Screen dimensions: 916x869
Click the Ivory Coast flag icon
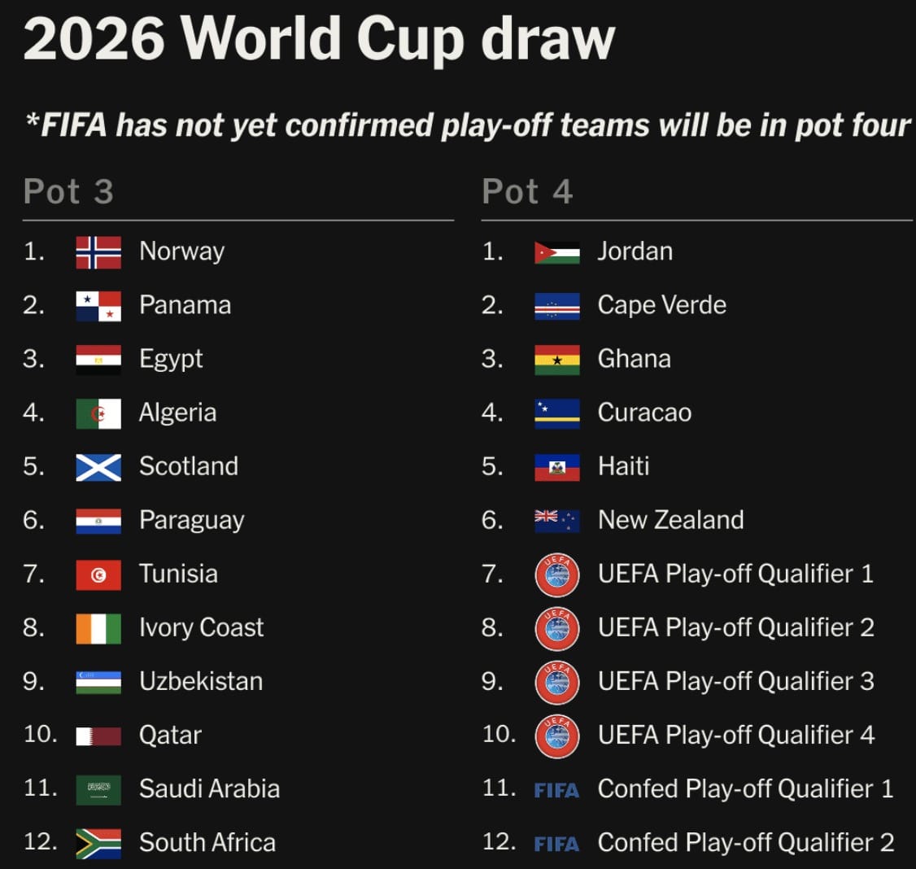[98, 628]
